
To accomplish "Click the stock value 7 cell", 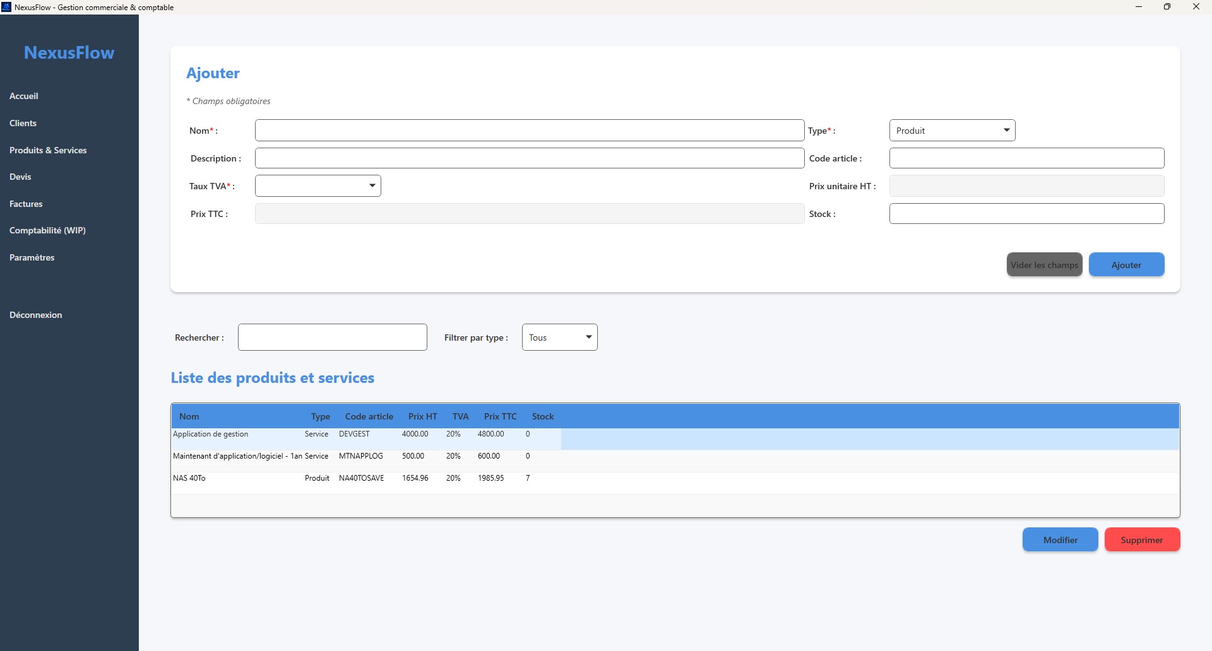I will tap(528, 478).
